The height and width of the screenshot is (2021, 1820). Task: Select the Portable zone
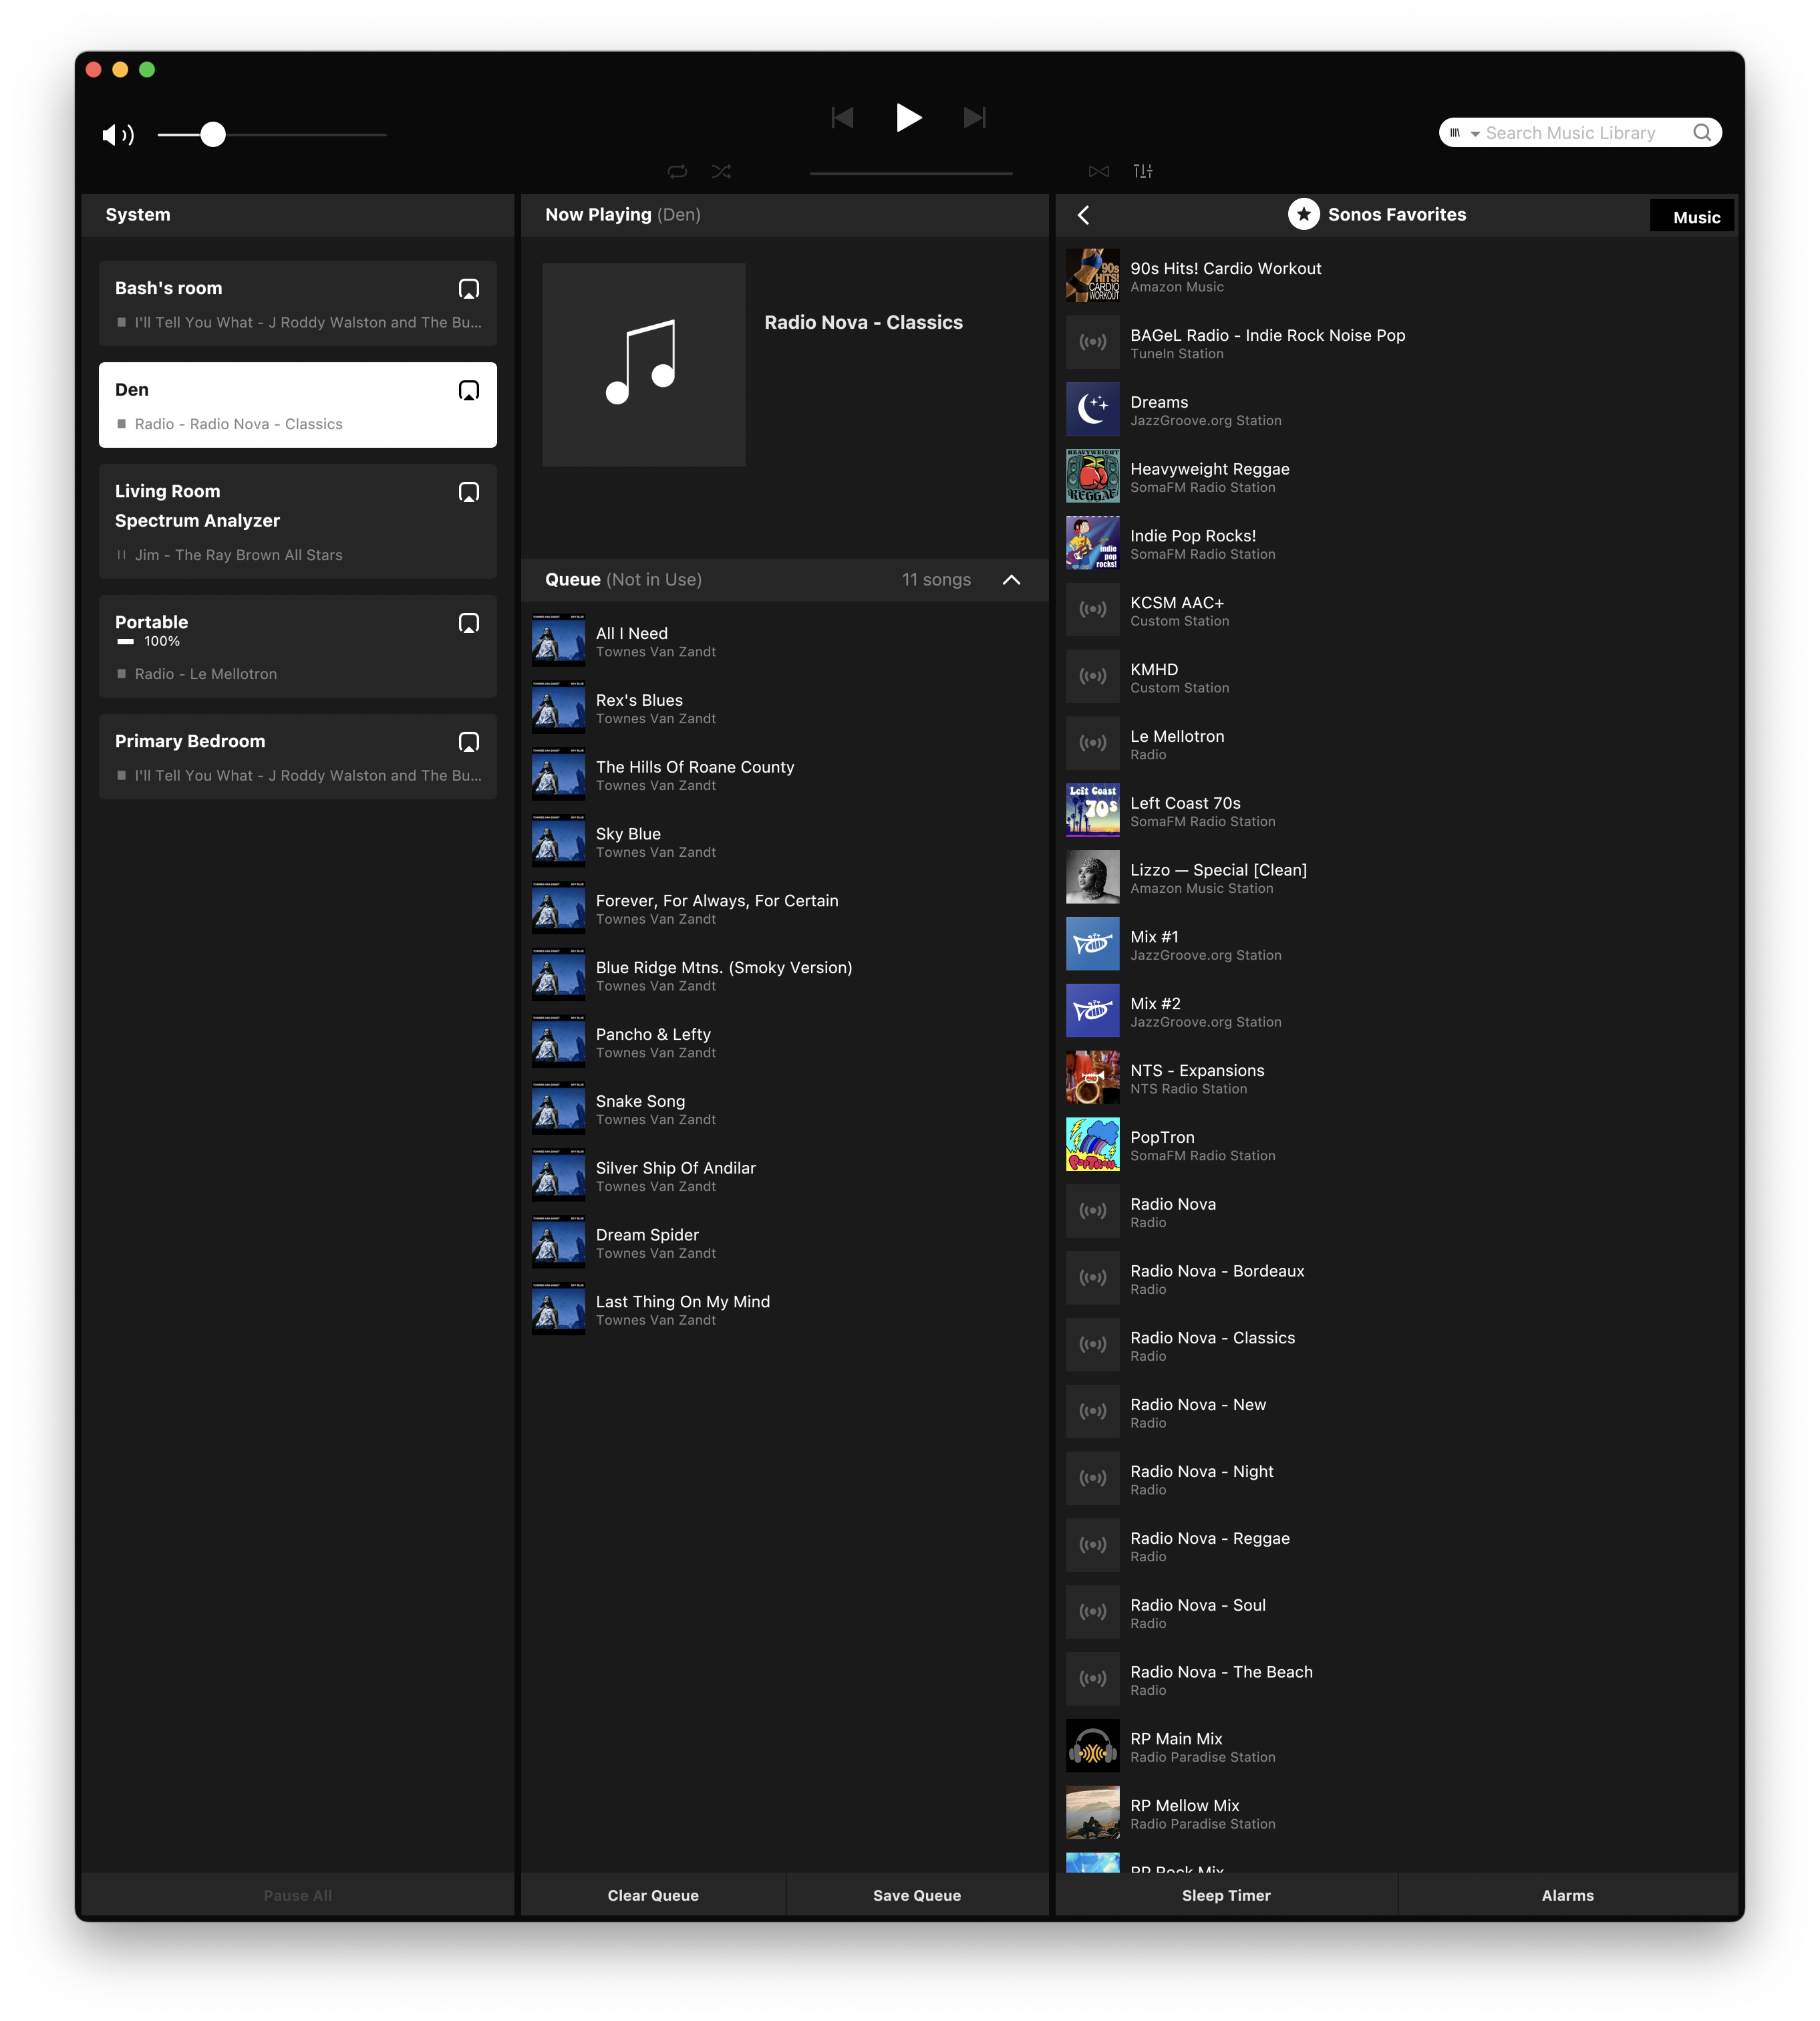[298, 648]
